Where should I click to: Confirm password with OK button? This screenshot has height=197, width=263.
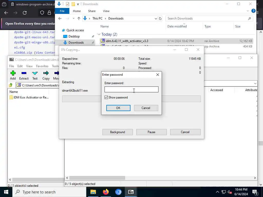coord(118,108)
